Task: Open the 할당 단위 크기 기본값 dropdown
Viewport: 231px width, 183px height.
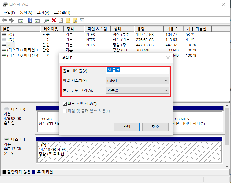Action: point(137,90)
